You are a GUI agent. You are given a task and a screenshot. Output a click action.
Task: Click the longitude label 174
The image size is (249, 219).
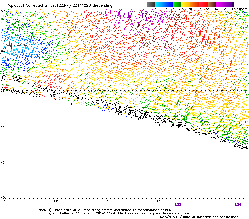(159, 201)
